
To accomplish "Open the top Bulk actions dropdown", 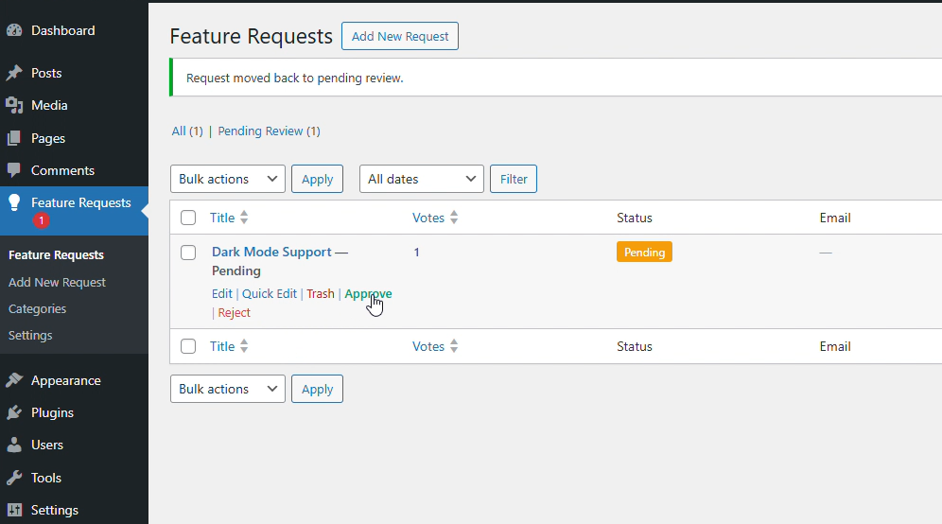I will (x=228, y=179).
